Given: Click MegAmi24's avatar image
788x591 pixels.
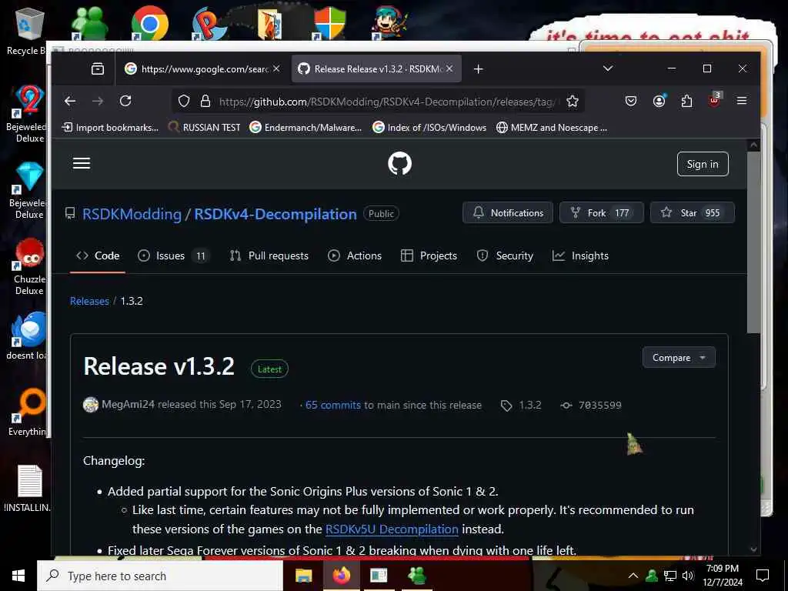Looking at the screenshot, I should 91,405.
